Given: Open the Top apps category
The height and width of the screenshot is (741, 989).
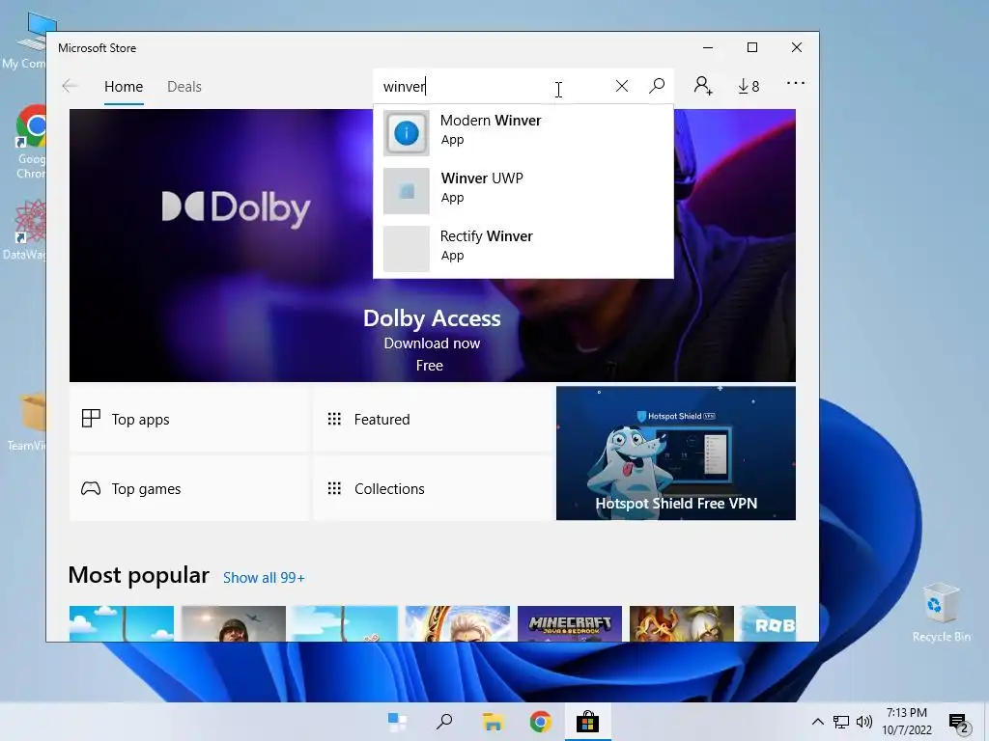Looking at the screenshot, I should pos(189,419).
